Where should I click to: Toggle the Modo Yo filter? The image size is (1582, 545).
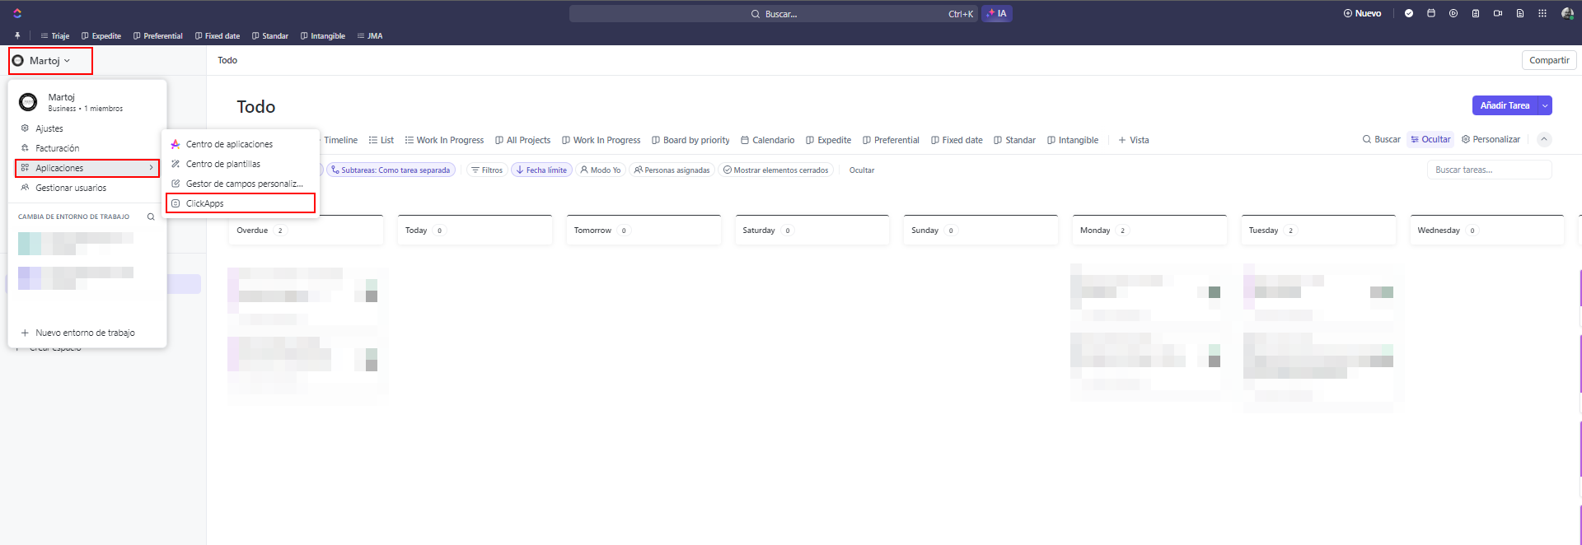click(600, 170)
